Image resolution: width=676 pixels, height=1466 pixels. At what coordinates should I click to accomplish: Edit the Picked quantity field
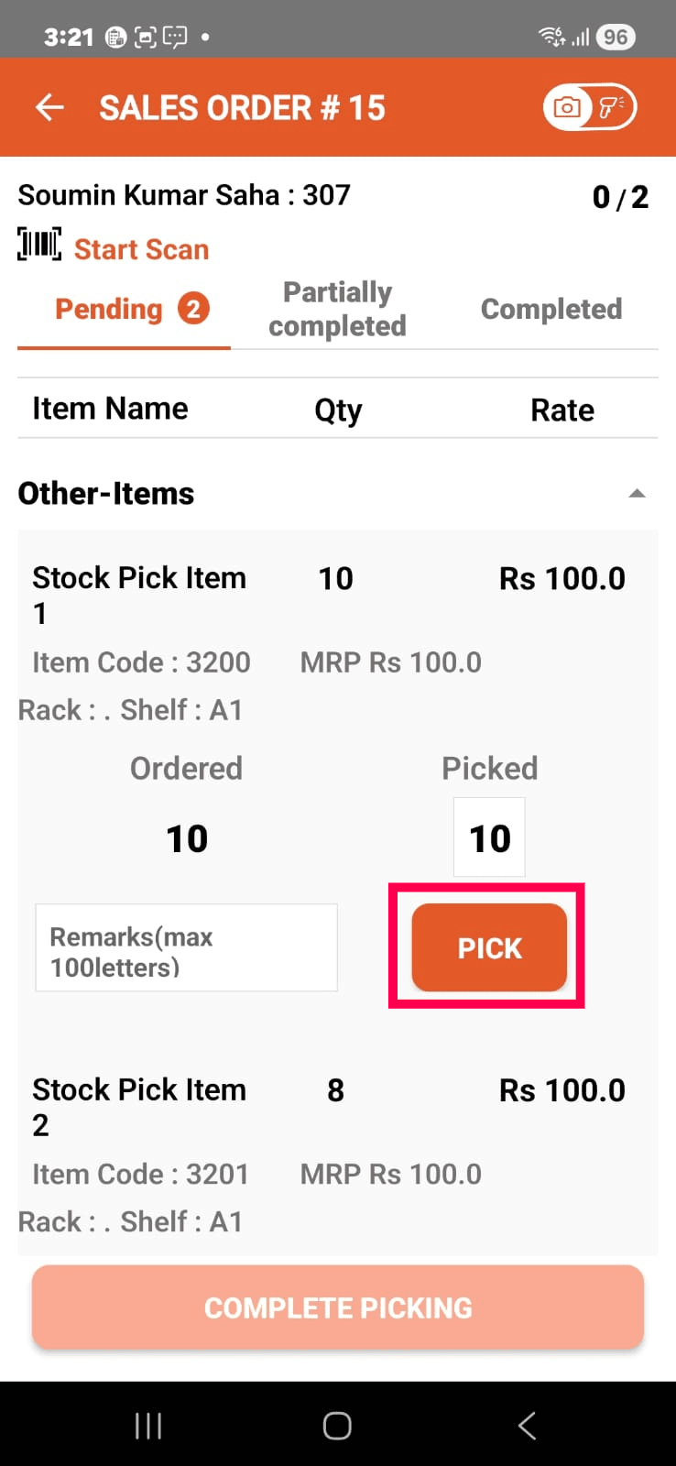(x=489, y=837)
